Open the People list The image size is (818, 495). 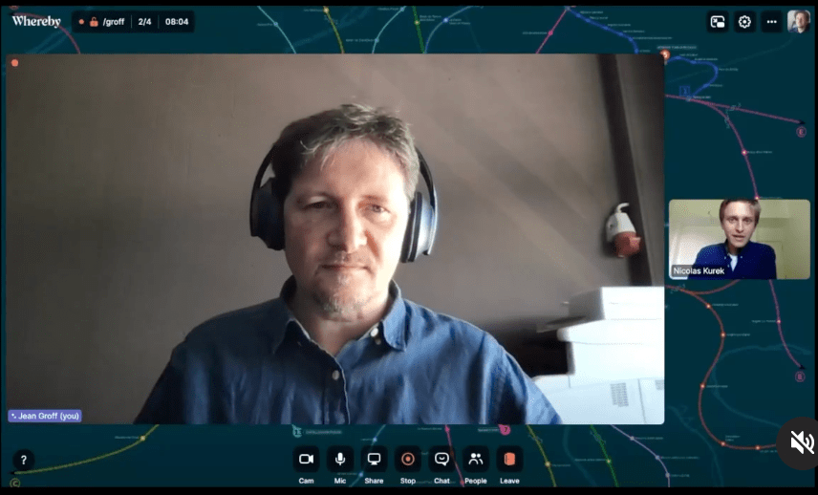pos(476,460)
